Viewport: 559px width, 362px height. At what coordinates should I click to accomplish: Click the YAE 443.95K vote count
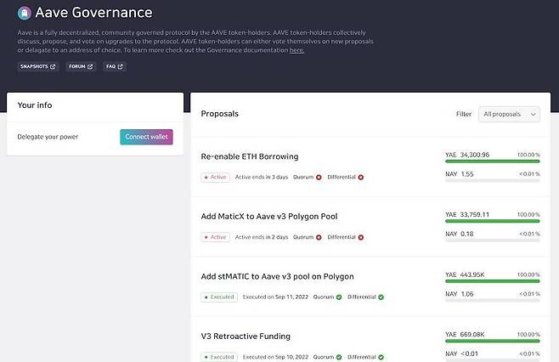pos(465,274)
